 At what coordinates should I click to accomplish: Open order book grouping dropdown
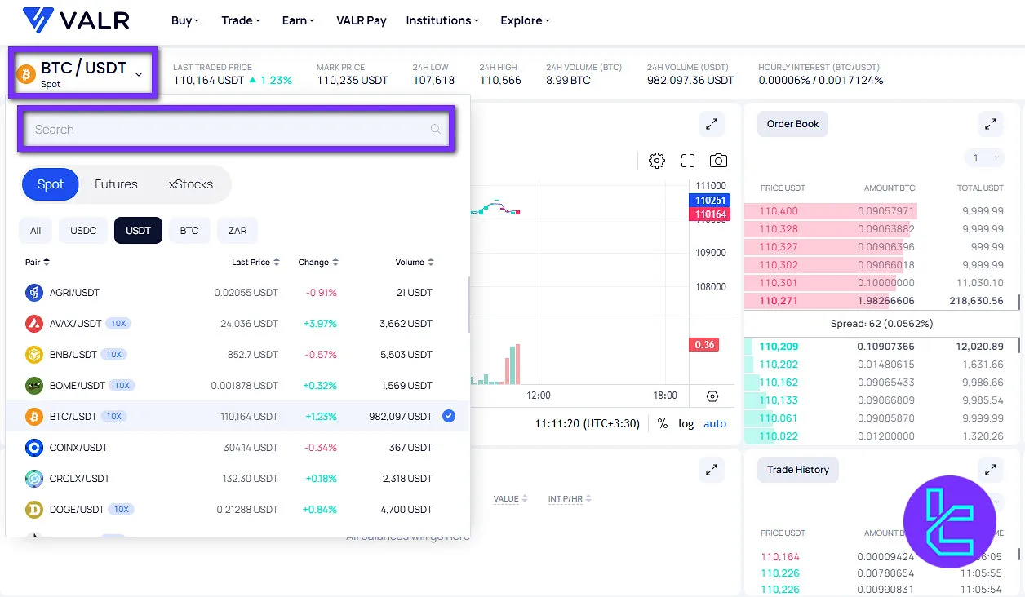click(984, 157)
